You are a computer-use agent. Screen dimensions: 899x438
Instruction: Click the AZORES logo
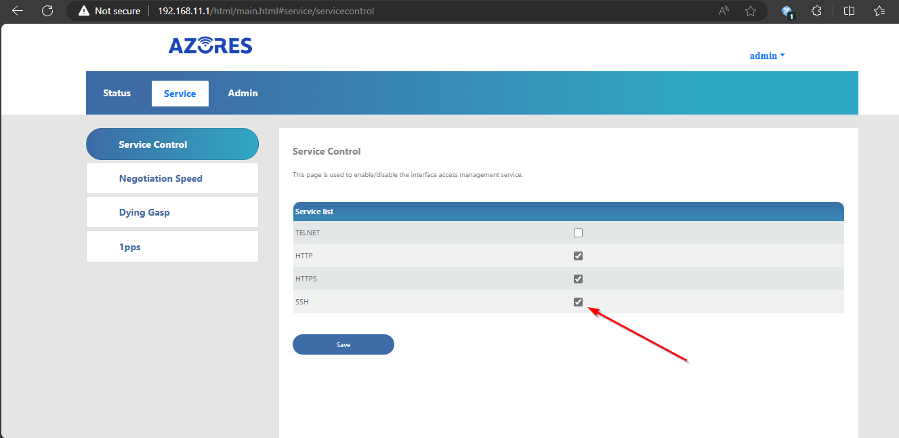click(x=210, y=45)
